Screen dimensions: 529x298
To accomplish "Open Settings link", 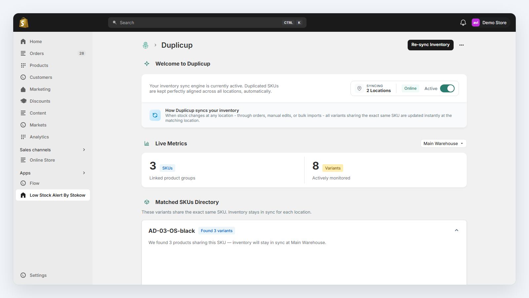I will click(x=53, y=275).
